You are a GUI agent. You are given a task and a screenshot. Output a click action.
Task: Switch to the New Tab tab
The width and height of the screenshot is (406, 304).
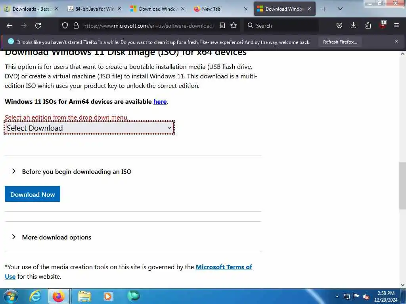tap(221, 9)
